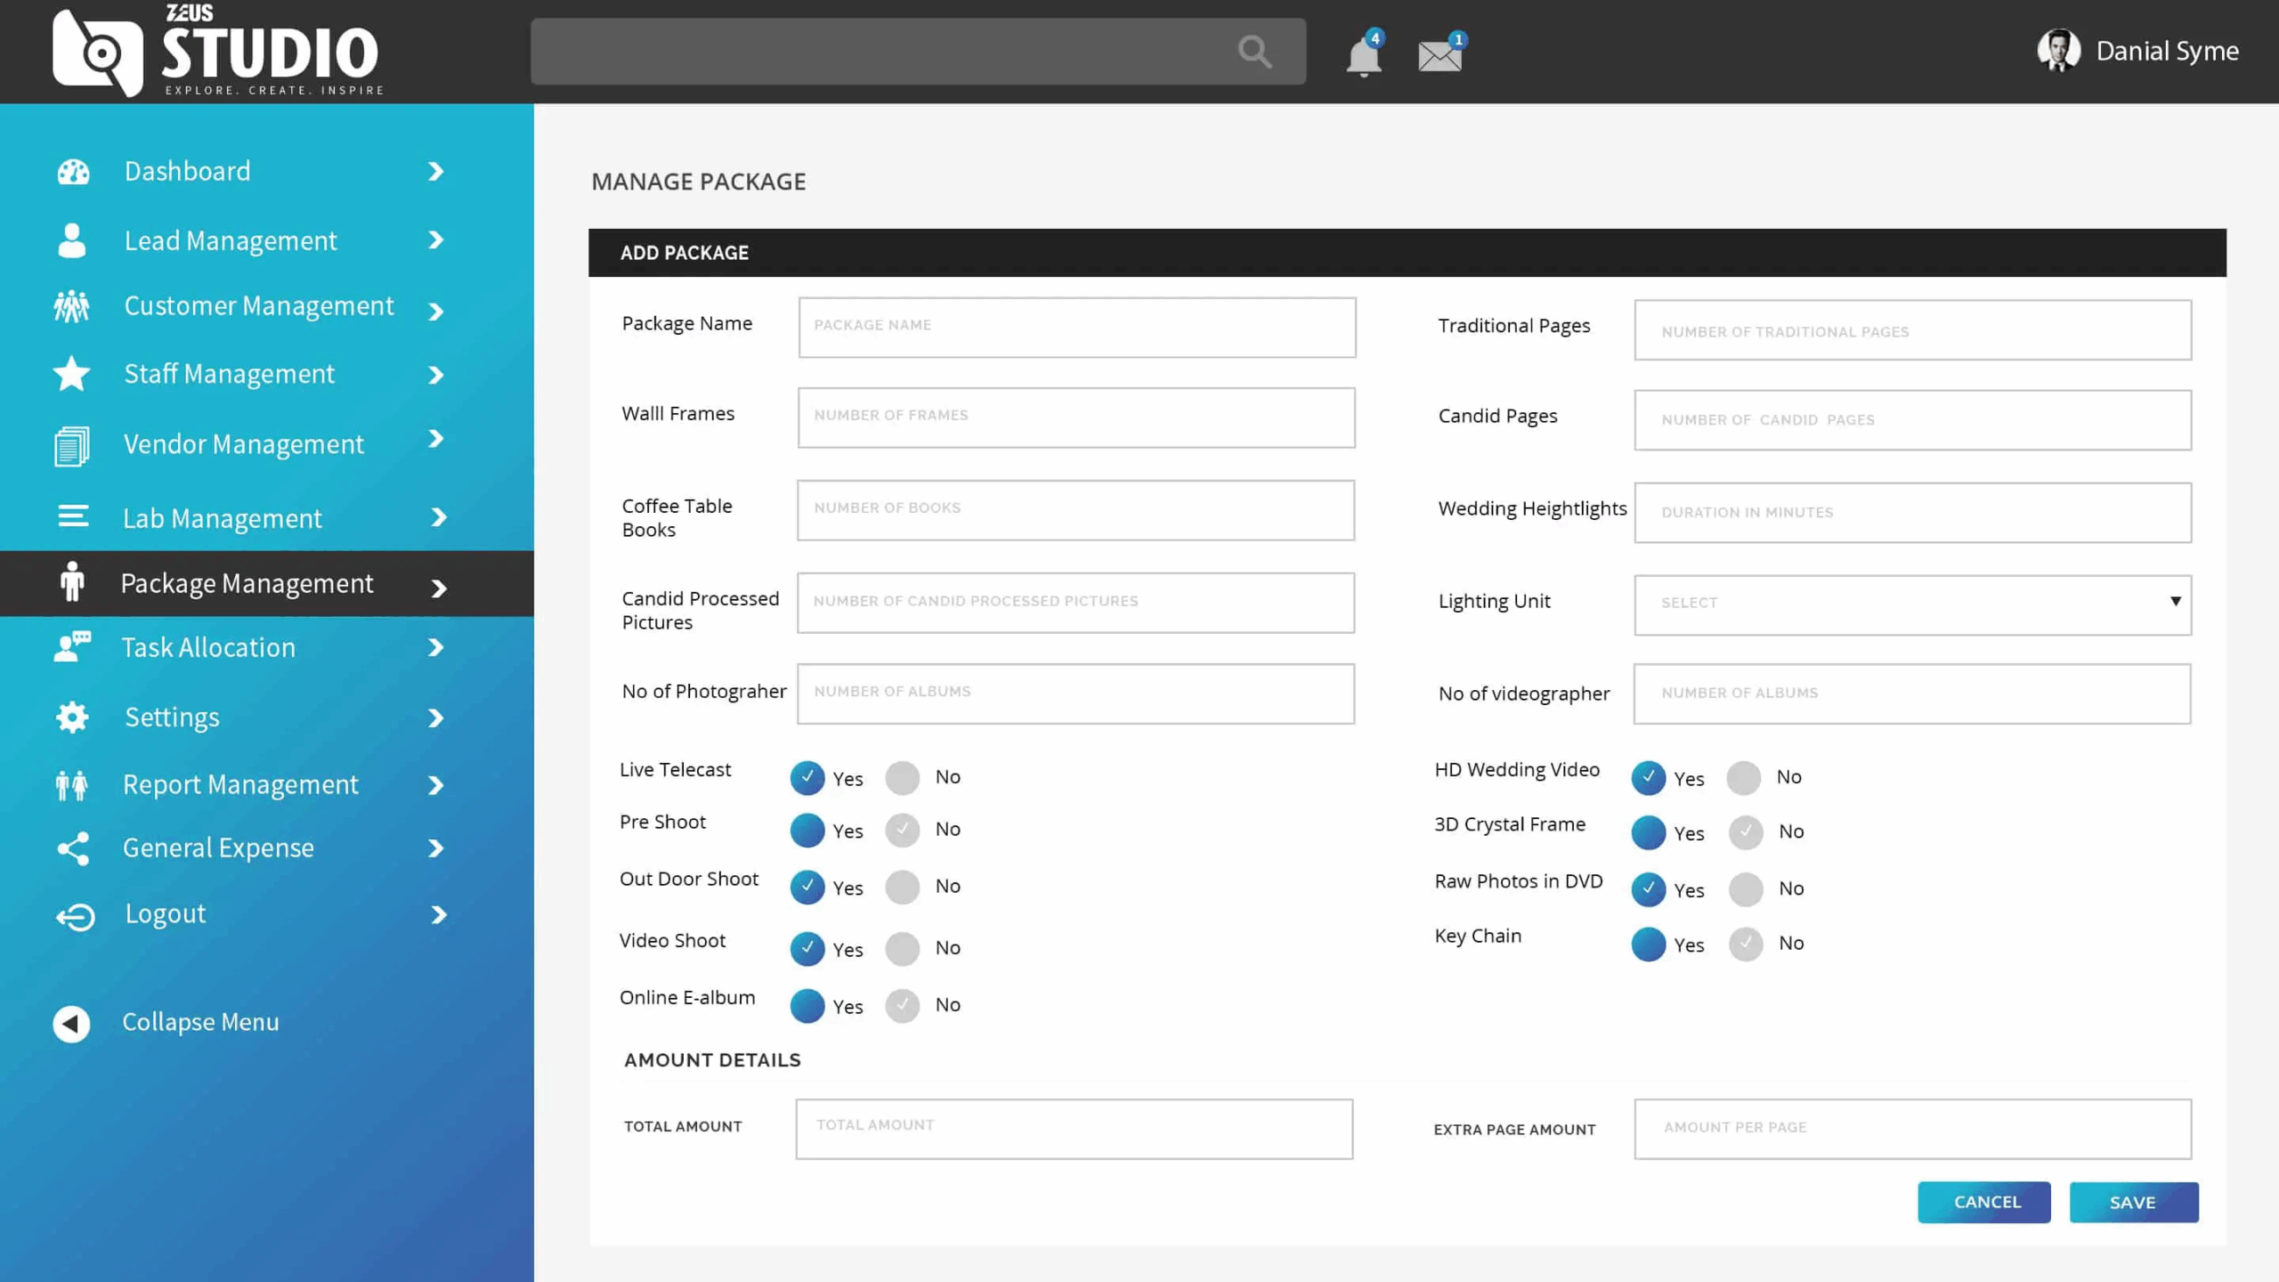Expand the Lead Management chevron
Viewport: 2279px width, 1282px height.
[x=435, y=239]
